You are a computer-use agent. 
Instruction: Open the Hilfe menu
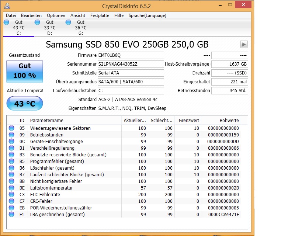click(x=119, y=15)
